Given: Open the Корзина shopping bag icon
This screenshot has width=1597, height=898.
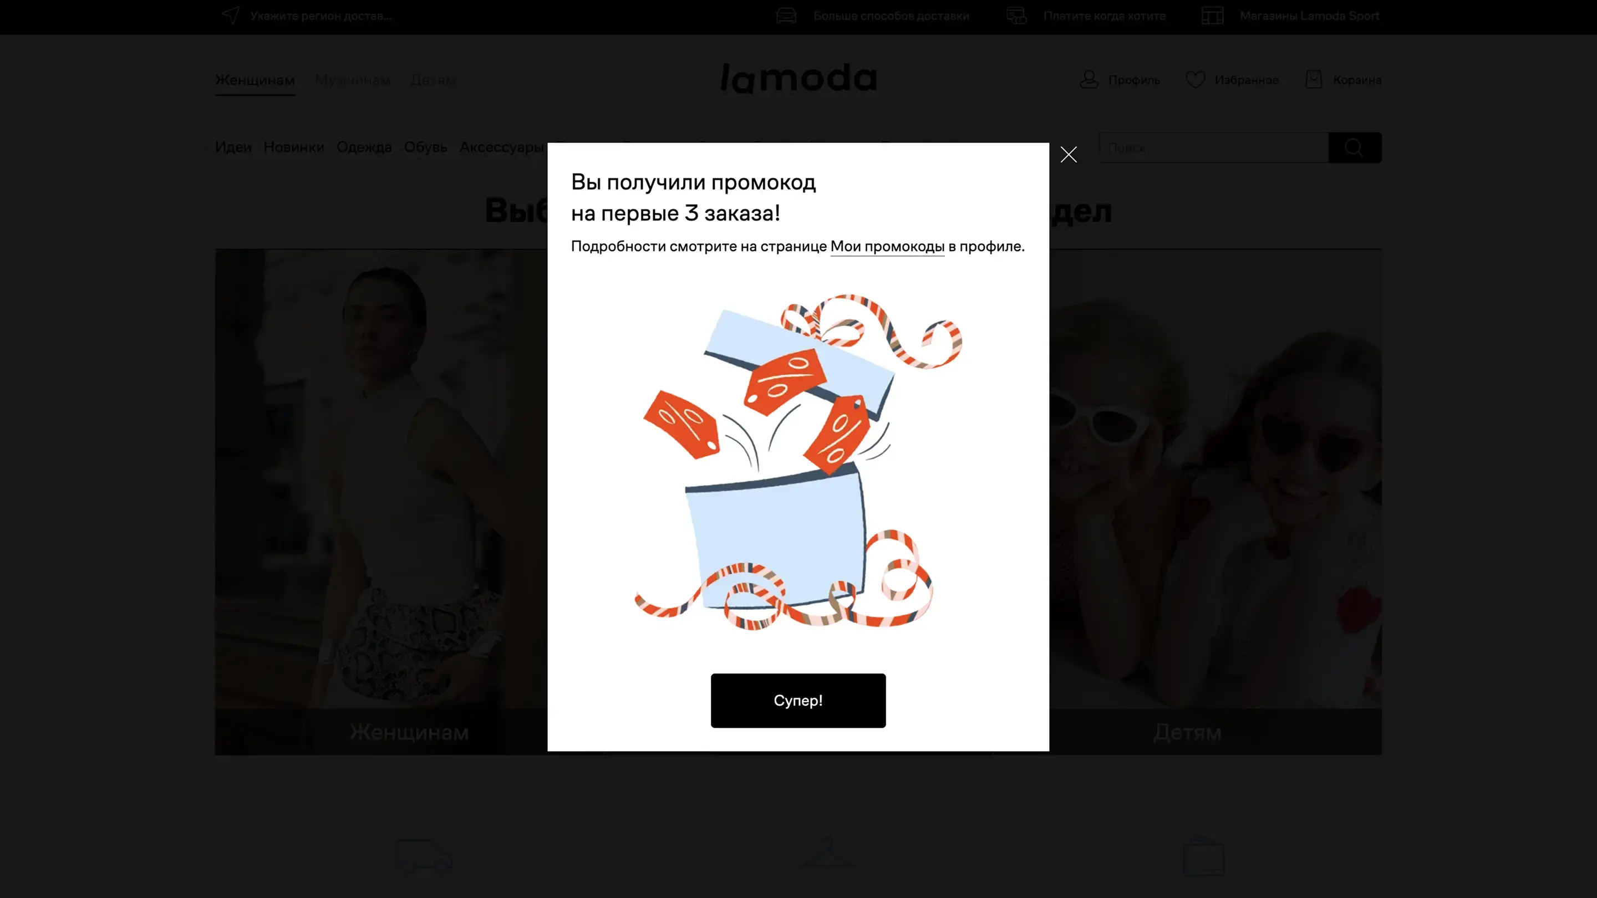Looking at the screenshot, I should (1314, 79).
